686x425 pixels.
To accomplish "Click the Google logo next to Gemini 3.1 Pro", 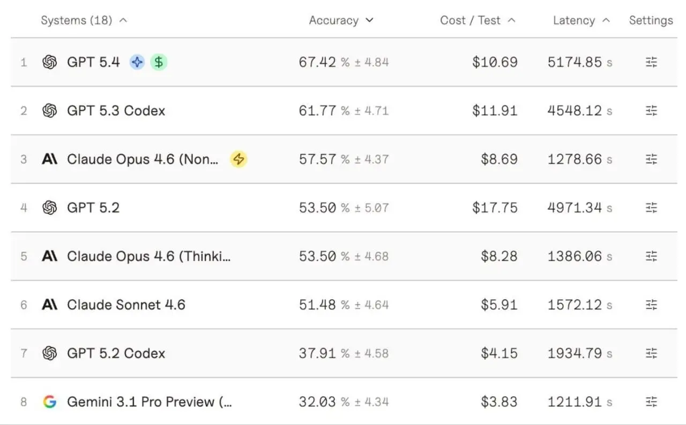I will (50, 401).
